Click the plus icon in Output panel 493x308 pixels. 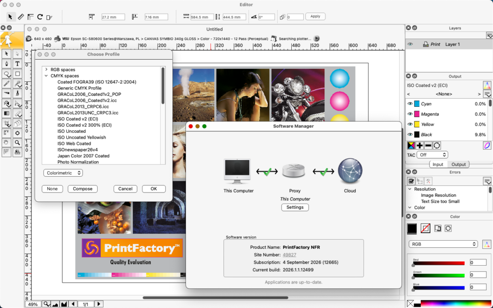tap(419, 145)
